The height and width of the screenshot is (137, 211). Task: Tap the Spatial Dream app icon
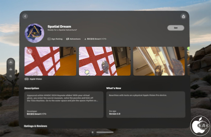tap(34, 33)
